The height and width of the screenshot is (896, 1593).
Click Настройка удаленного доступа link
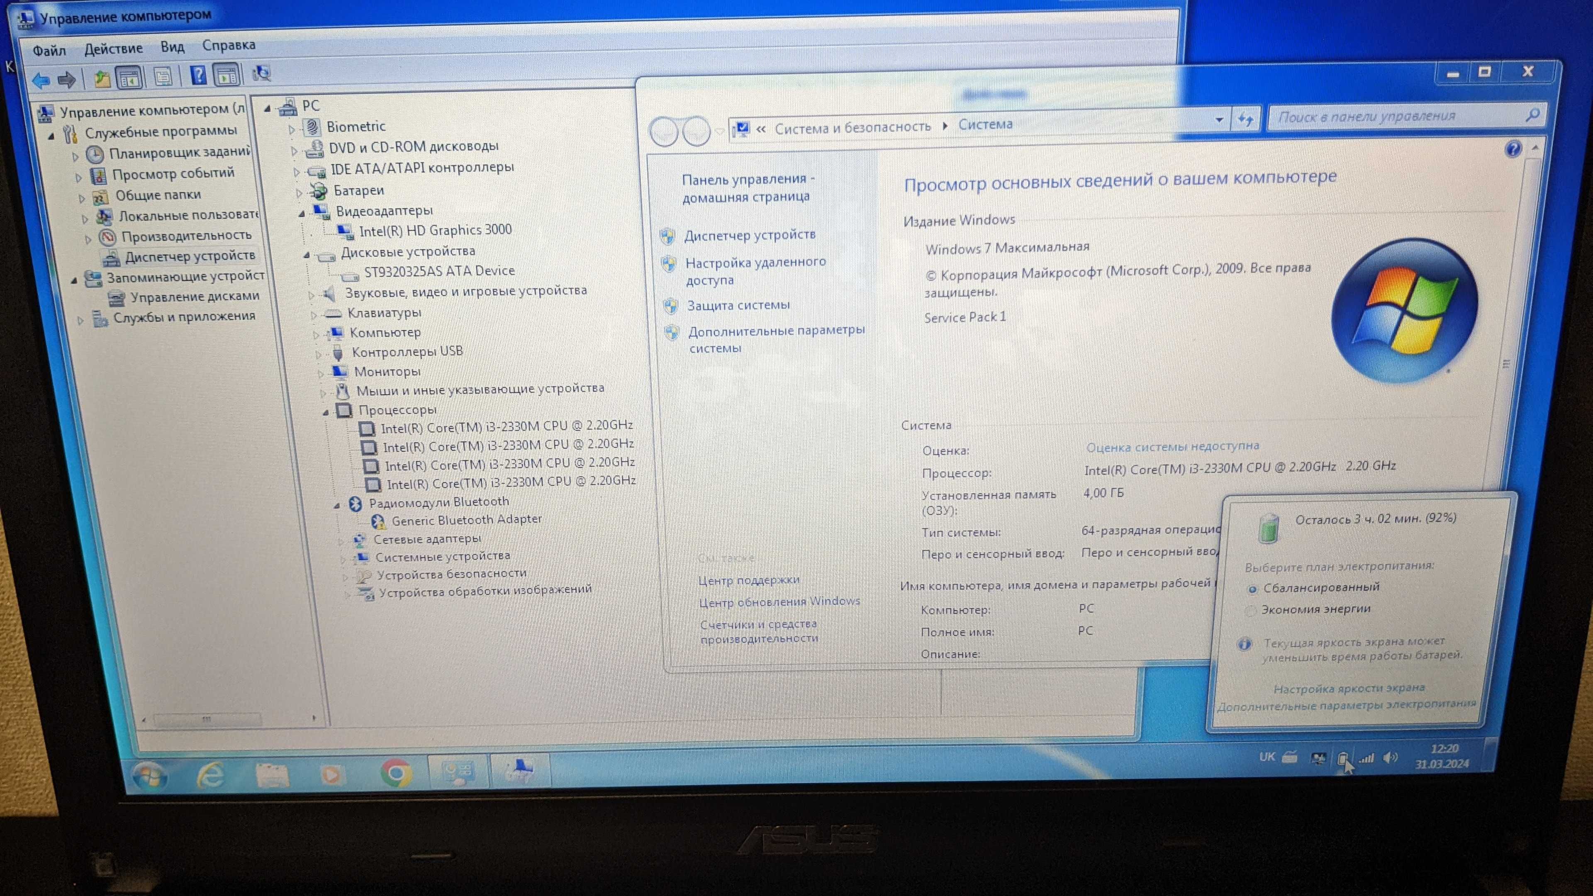755,271
